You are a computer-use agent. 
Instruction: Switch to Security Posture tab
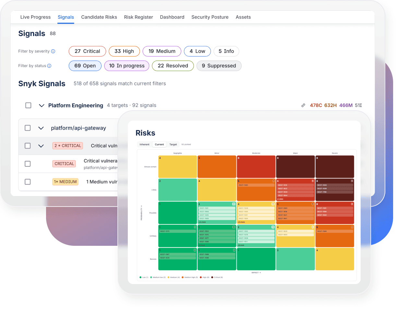[x=210, y=17]
